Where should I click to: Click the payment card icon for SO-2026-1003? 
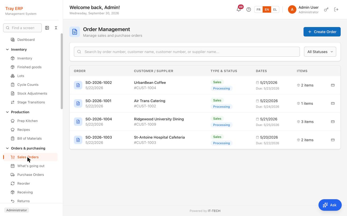click(x=333, y=140)
